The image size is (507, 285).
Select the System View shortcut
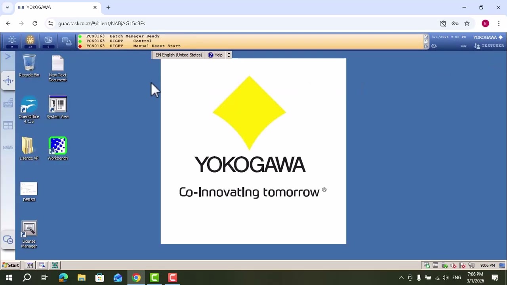pos(57,107)
